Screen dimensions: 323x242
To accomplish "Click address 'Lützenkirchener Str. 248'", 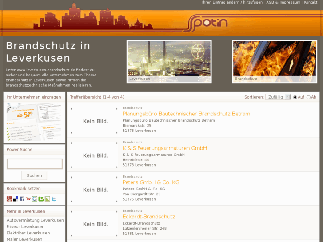I will [x=144, y=228].
